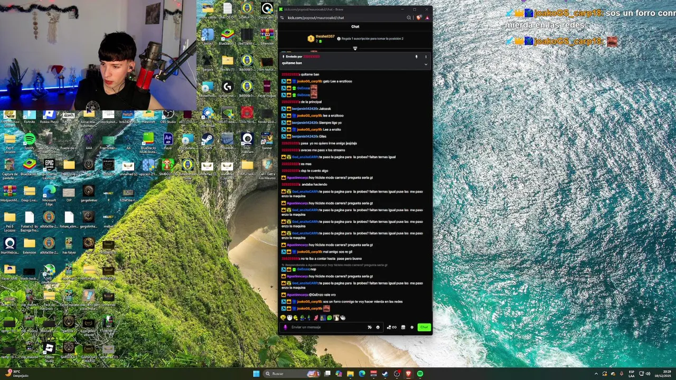The width and height of the screenshot is (676, 380).
Task: Expand the leaderboard with the down arrow
Action: pyautogui.click(x=355, y=49)
